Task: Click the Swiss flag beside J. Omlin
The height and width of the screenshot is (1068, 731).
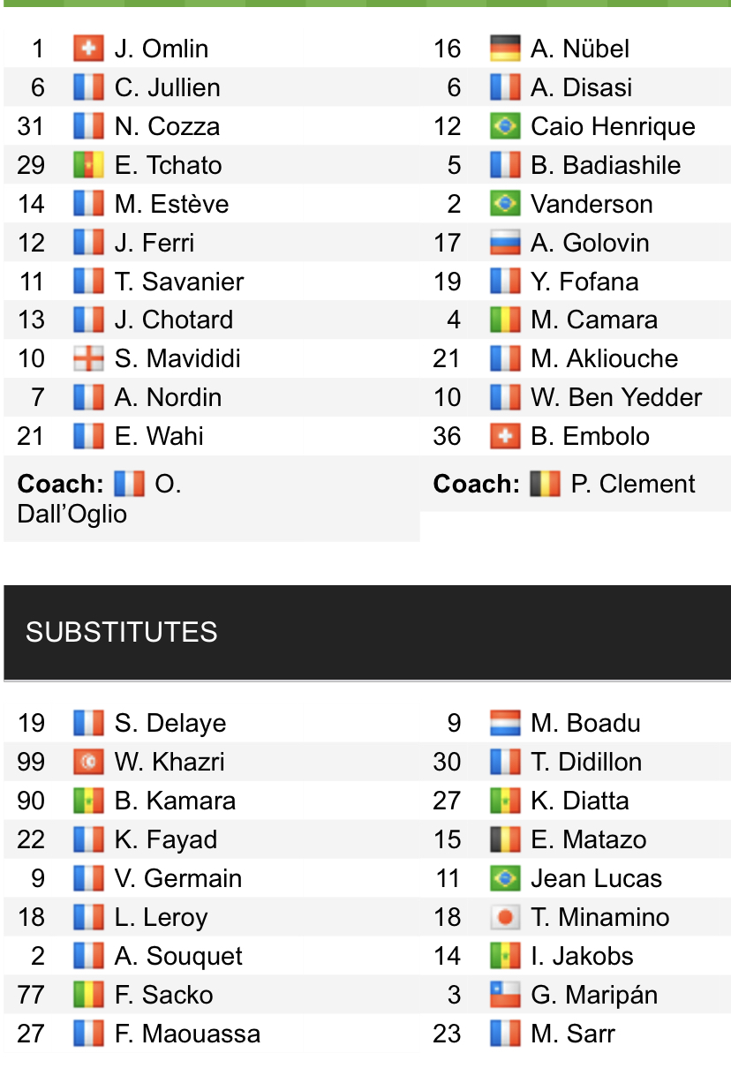Action: pyautogui.click(x=88, y=49)
